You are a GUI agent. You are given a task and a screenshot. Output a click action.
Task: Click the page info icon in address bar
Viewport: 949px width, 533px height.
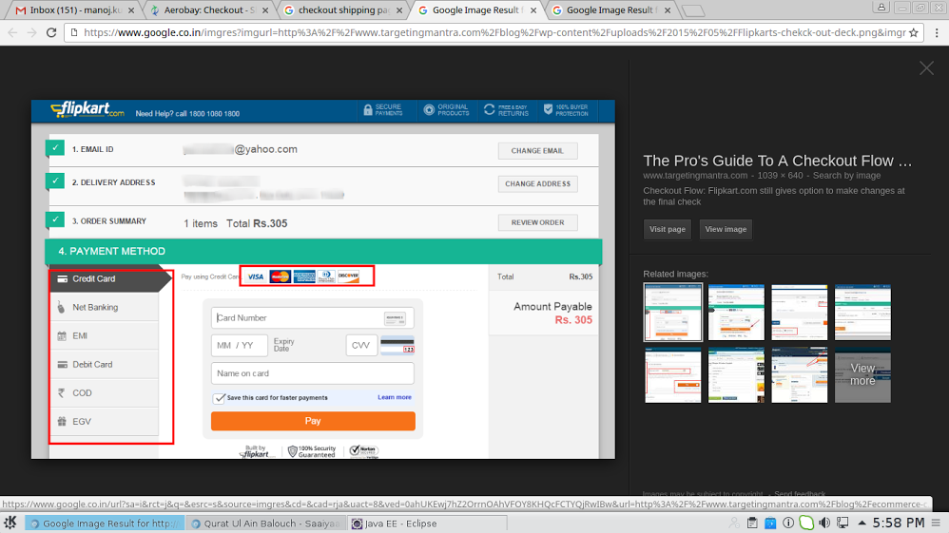(74, 32)
